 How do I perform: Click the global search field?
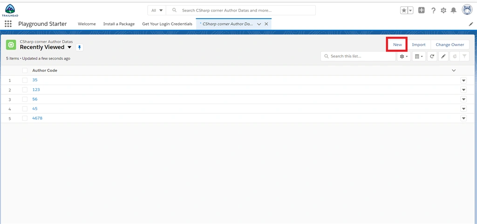(x=241, y=10)
